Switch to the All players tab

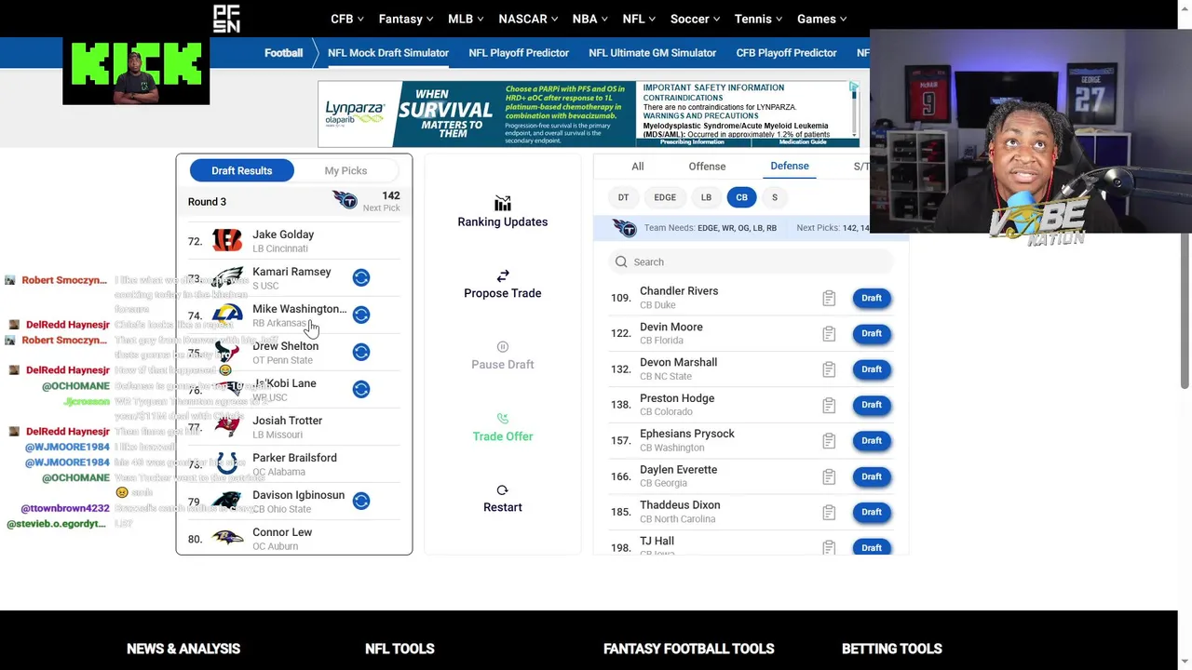[x=638, y=167]
